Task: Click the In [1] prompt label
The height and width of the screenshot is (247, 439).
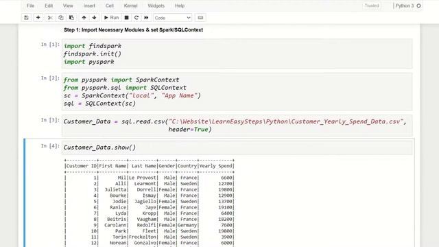Action: tap(50, 45)
